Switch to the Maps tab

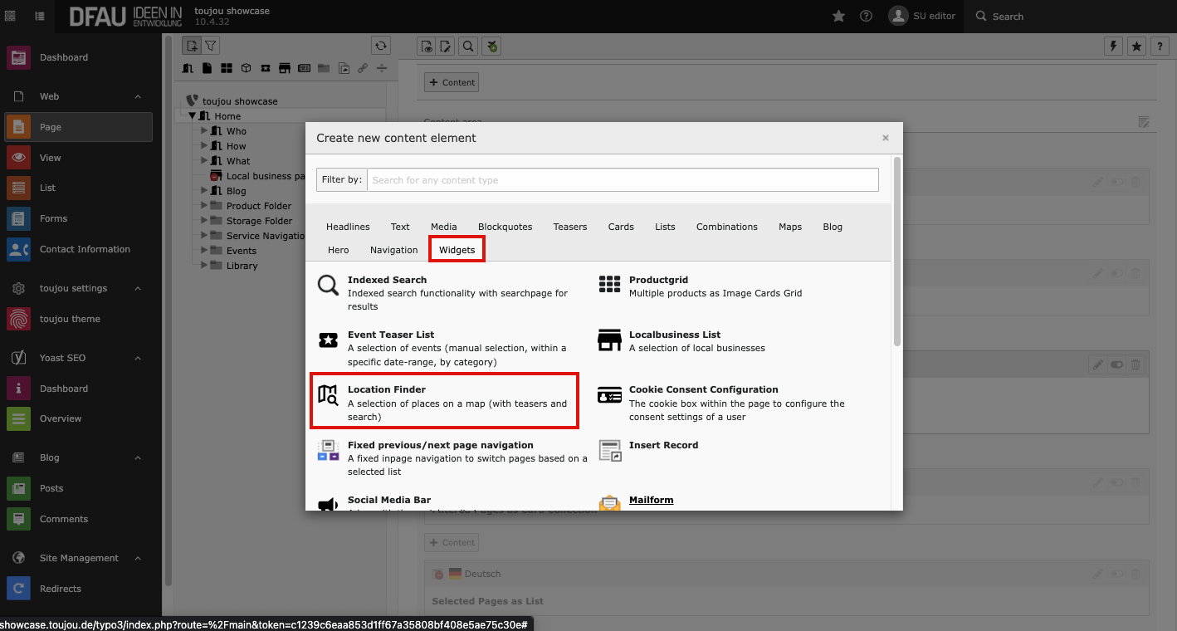pos(790,227)
